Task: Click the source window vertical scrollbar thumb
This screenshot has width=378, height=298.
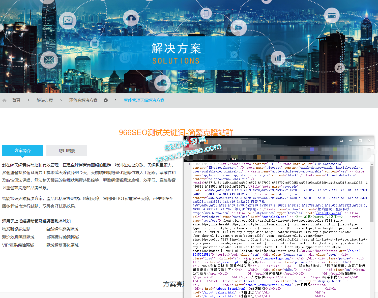Action: [x=372, y=194]
